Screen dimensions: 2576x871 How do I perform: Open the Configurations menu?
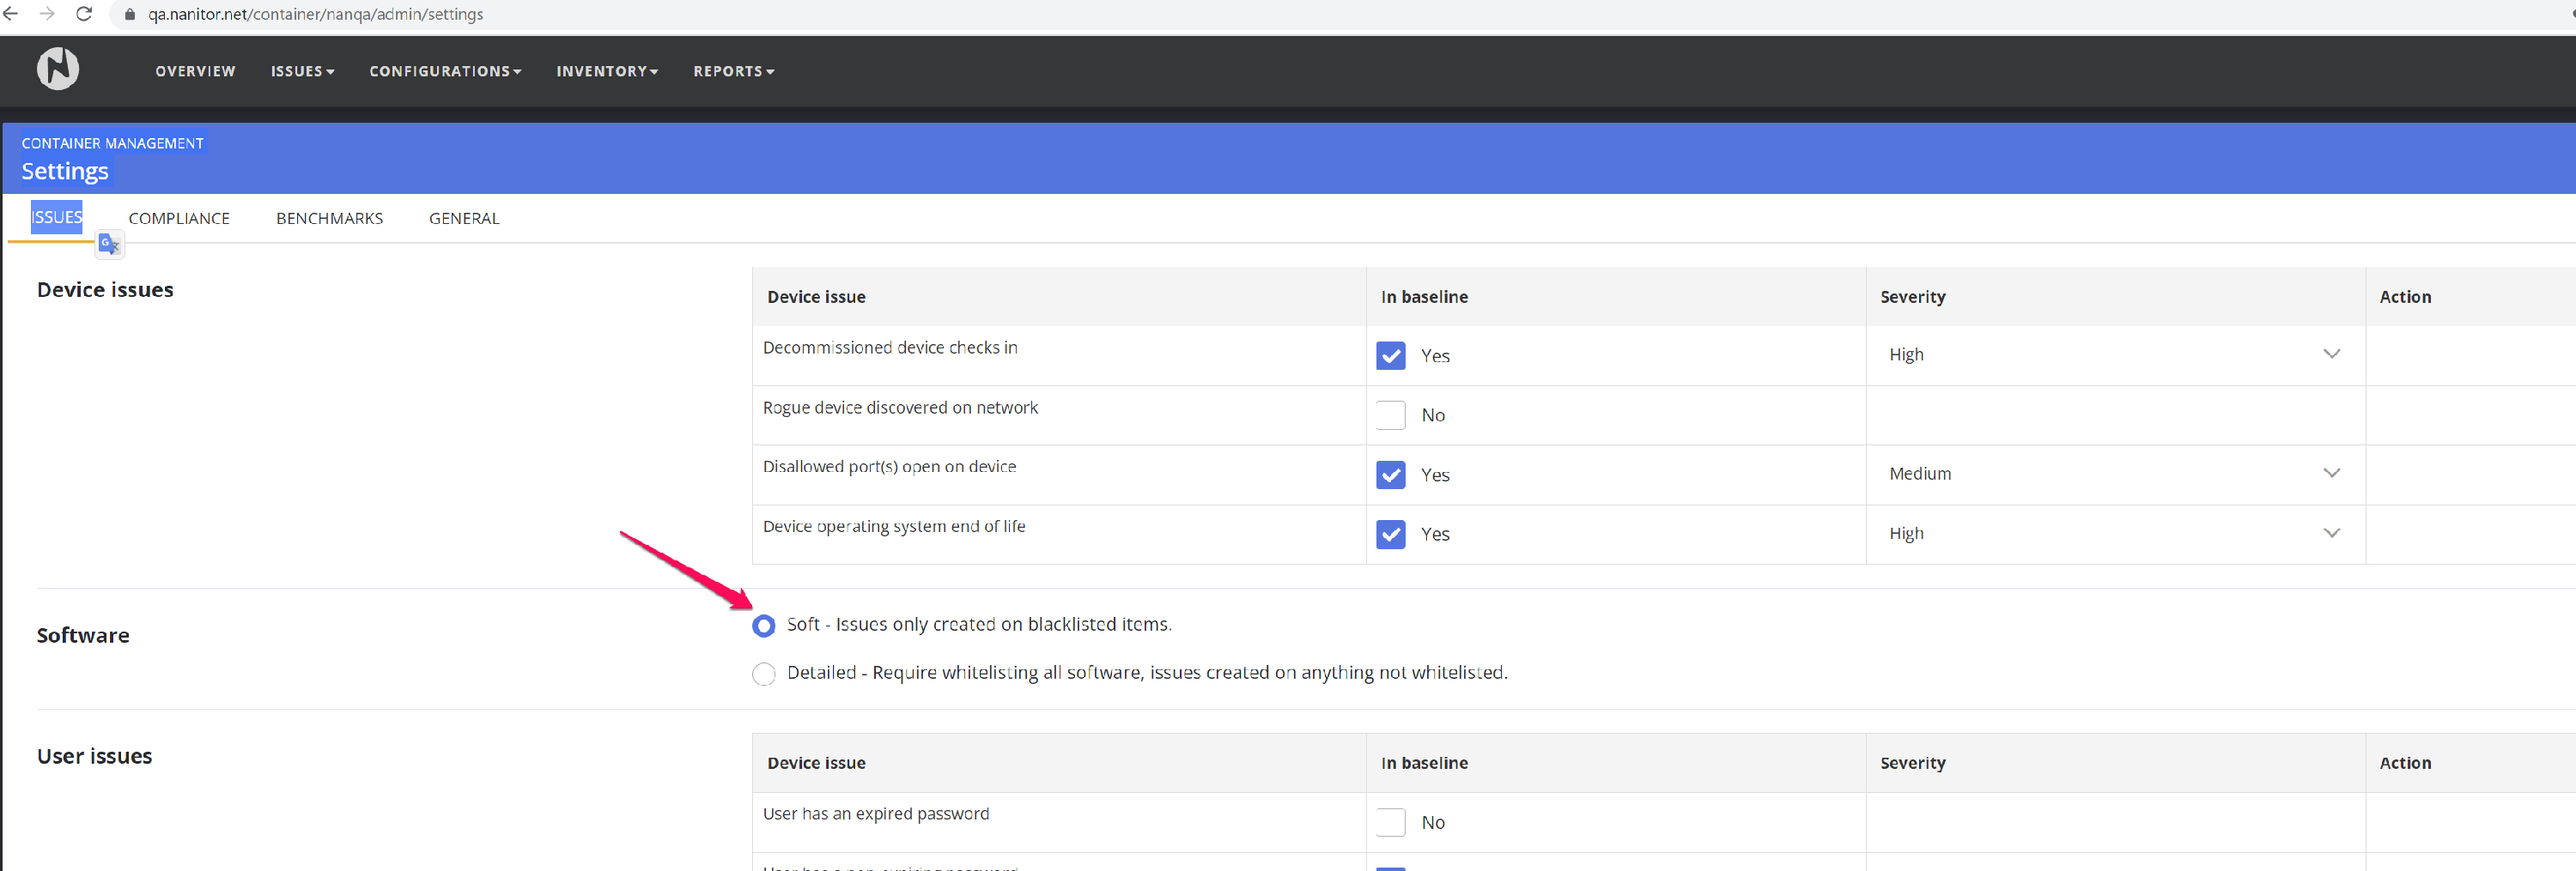(445, 71)
